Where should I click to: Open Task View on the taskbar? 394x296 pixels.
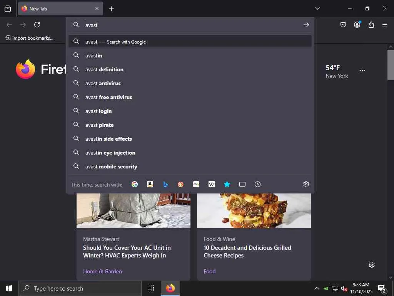coord(150,288)
